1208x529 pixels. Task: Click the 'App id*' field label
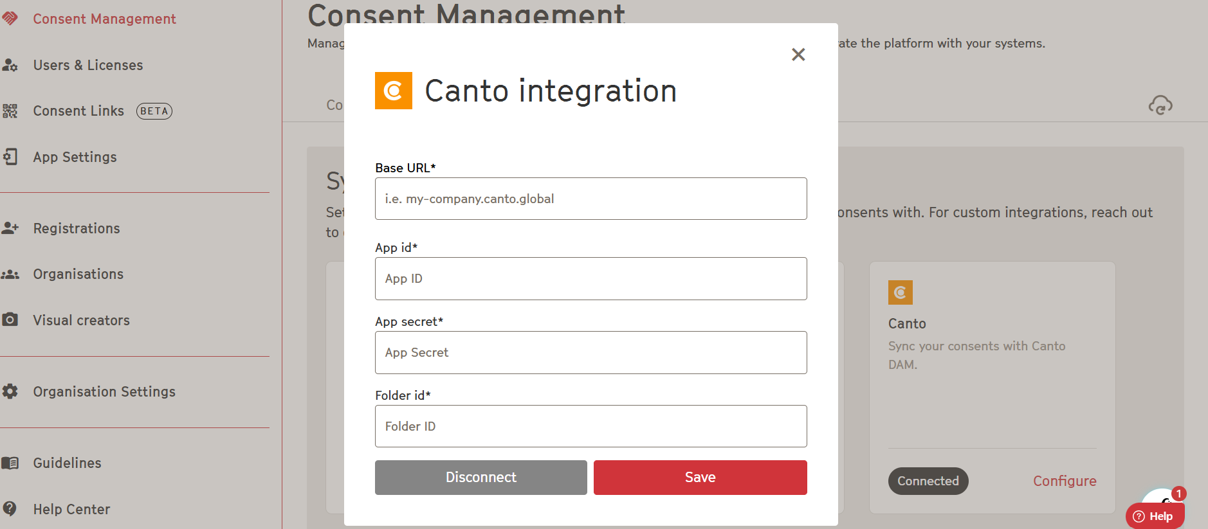396,247
